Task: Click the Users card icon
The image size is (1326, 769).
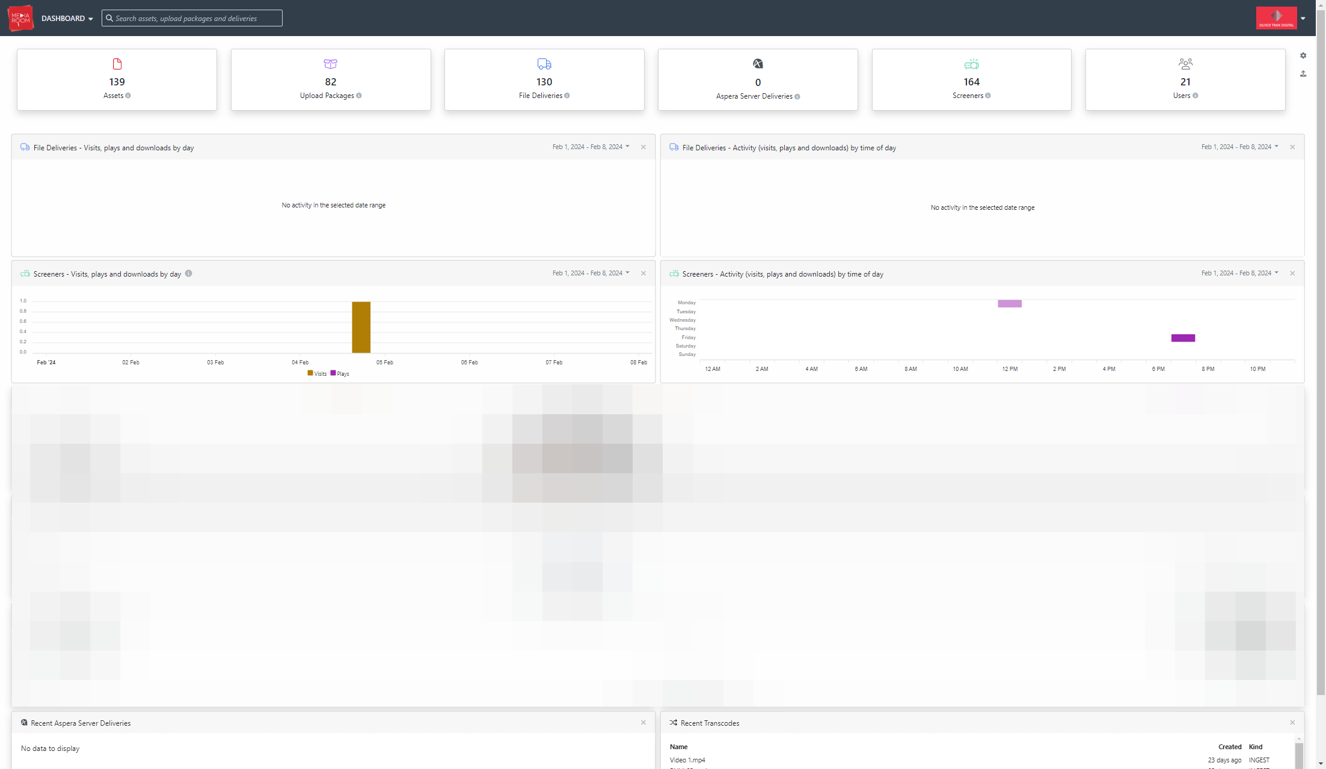Action: [x=1185, y=64]
